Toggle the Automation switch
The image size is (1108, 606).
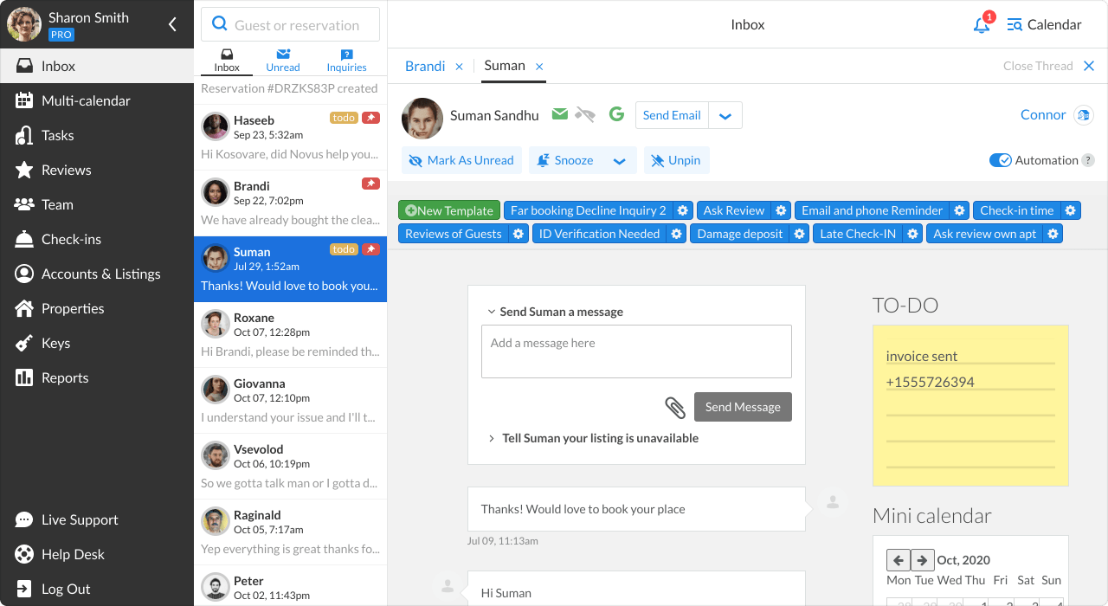1001,160
